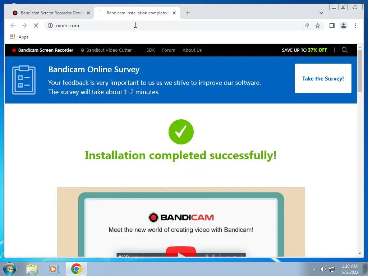
Task: Expand the tab search dropdown arrow
Action: [x=321, y=13]
